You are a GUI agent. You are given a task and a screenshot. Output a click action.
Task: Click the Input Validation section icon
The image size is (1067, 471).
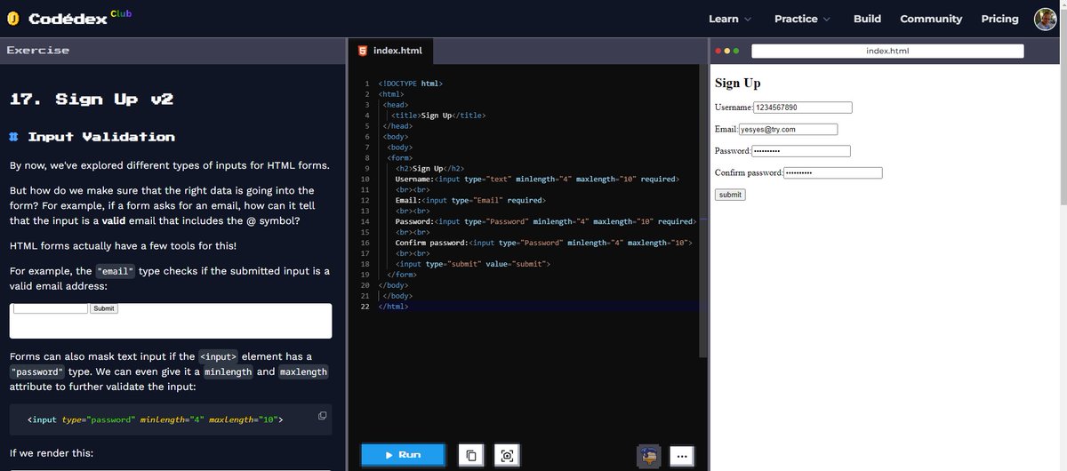(14, 137)
